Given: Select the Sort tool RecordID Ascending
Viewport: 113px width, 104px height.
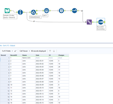Looking at the screenshot, I should [x=101, y=22].
